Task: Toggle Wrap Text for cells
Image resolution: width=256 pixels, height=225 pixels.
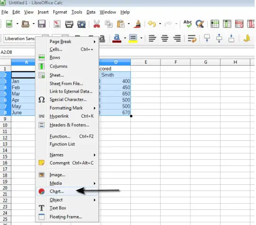Action: pos(192,39)
